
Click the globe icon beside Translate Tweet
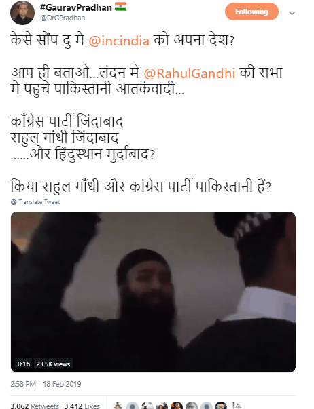pyautogui.click(x=14, y=202)
